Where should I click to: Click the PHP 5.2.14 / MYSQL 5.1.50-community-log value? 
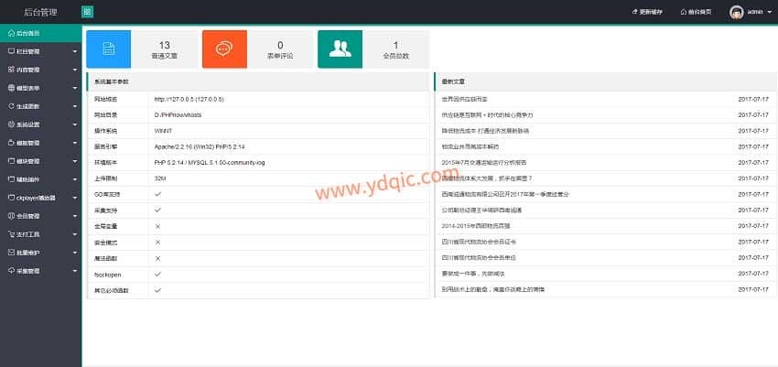coord(210,163)
